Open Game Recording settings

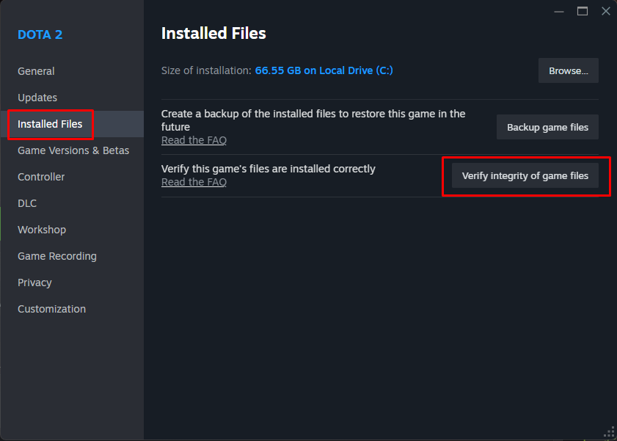pos(56,256)
